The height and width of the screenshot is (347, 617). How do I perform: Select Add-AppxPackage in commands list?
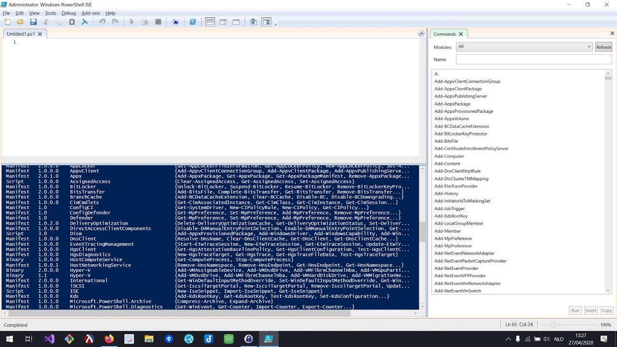pyautogui.click(x=452, y=104)
